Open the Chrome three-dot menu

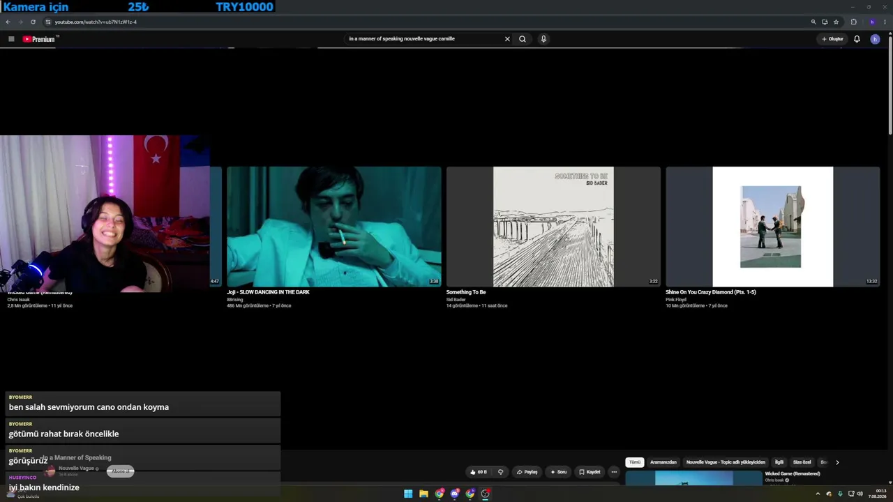pos(885,22)
